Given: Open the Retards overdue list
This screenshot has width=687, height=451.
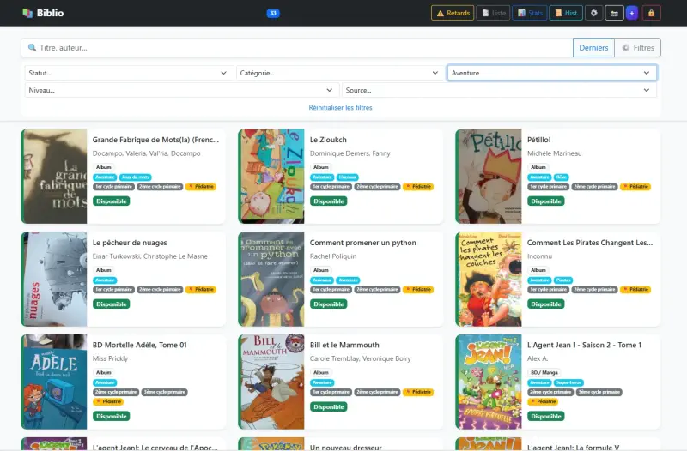Looking at the screenshot, I should (453, 13).
